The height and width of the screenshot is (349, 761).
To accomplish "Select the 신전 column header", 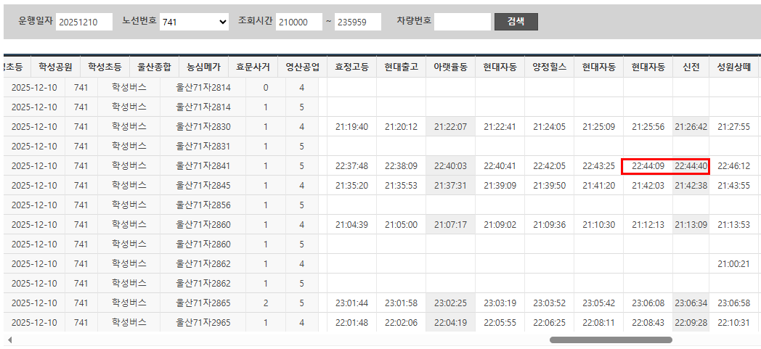I will point(691,67).
